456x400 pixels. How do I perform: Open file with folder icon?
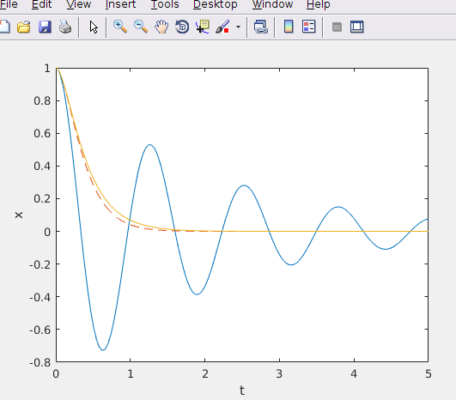[24, 27]
